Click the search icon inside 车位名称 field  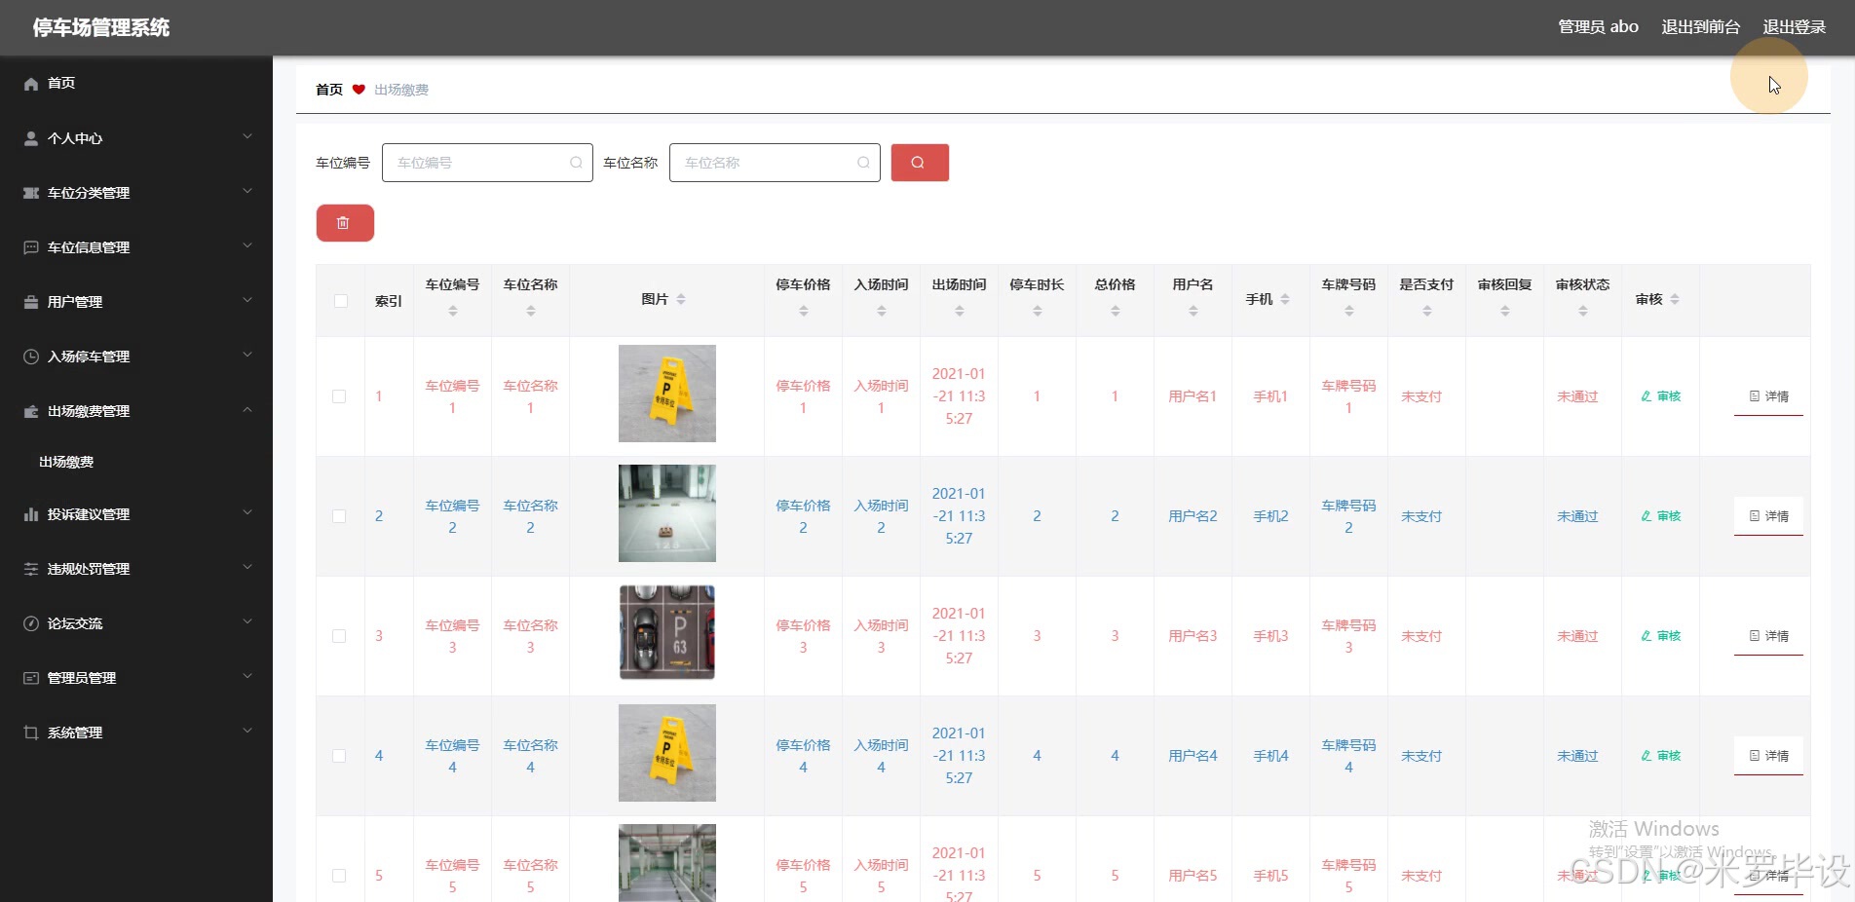coord(863,163)
